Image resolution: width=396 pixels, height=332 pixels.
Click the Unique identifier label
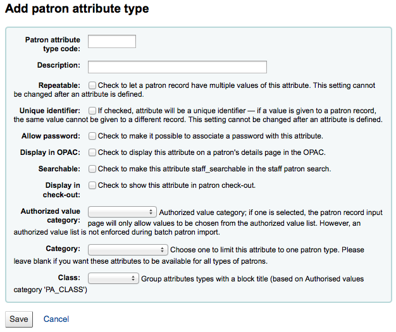coord(50,111)
